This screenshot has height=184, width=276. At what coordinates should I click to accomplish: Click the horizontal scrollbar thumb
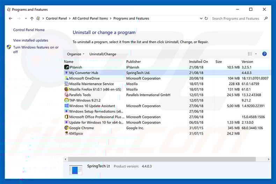162,159
